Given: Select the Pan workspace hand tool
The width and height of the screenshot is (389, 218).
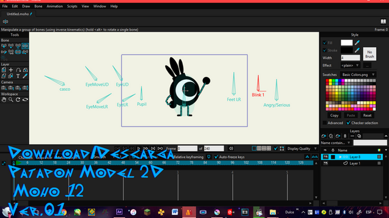Looking at the screenshot, I should click(x=4, y=99).
